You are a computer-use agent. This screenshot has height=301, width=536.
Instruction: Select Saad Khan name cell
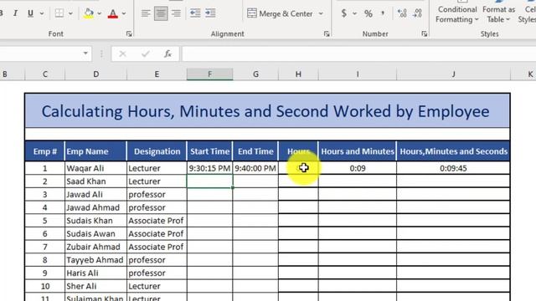[x=95, y=181]
